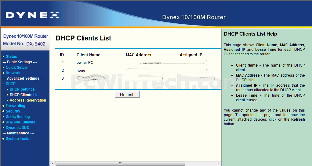The height and width of the screenshot is (166, 312).
Task: Click the scrollbar left arrow
Action: click(x=53, y=164)
